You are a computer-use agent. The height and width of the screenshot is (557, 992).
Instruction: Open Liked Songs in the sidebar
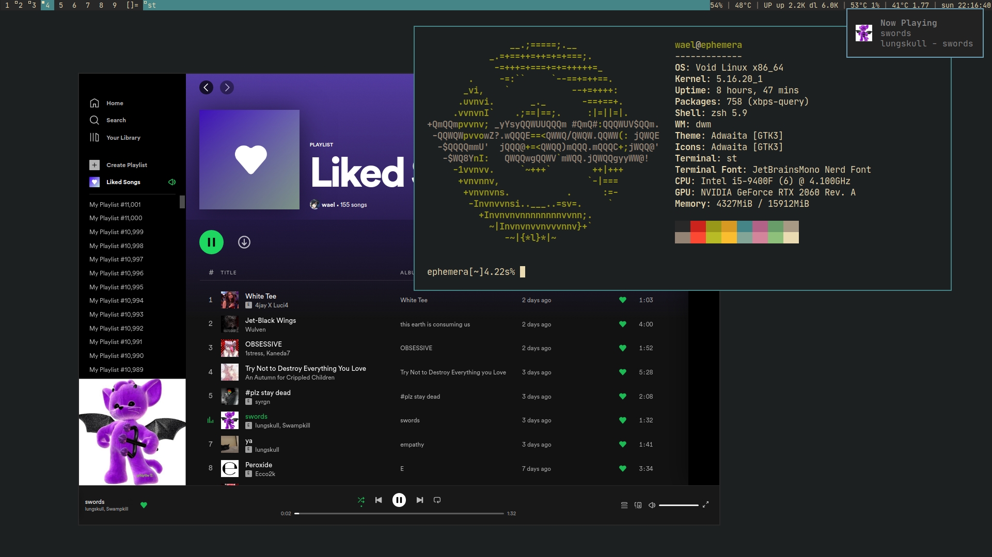[123, 182]
